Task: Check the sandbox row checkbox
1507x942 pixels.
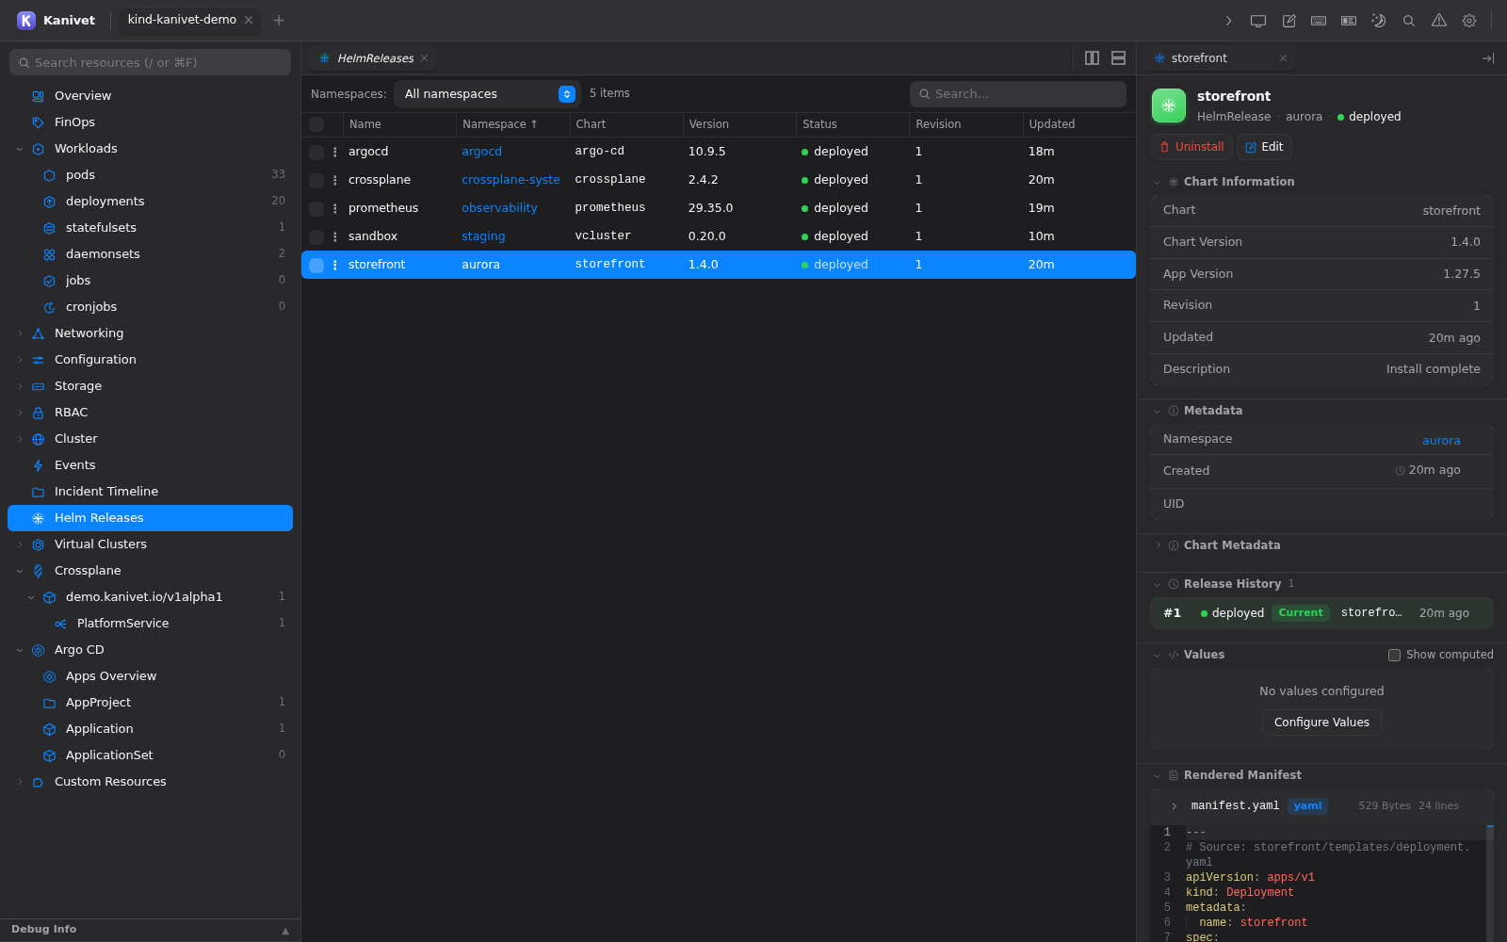Action: click(316, 236)
